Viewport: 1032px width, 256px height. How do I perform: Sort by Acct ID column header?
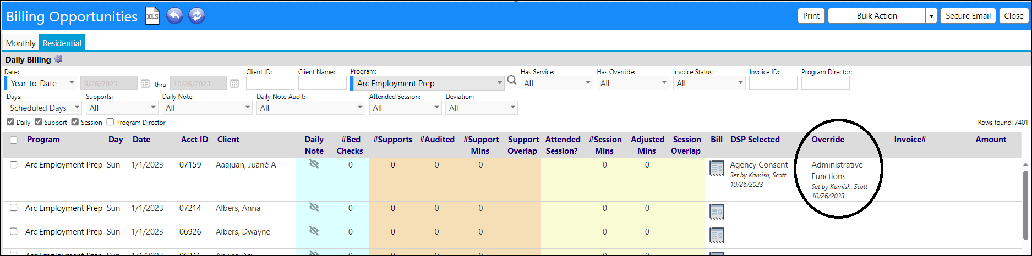click(194, 140)
